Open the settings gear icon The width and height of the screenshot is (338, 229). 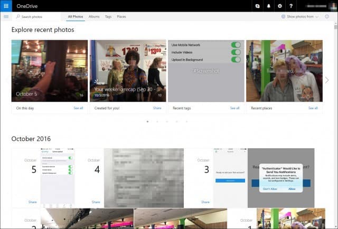coord(280,6)
